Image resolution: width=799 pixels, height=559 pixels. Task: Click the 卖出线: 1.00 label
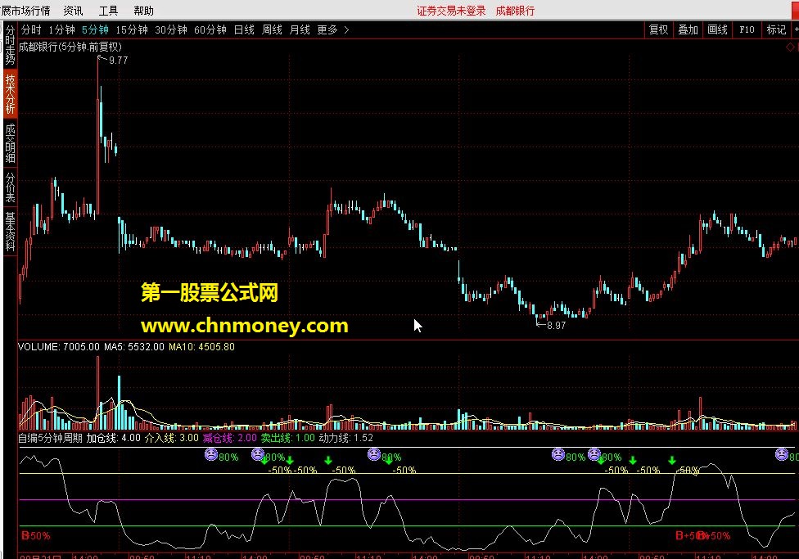[x=288, y=438]
